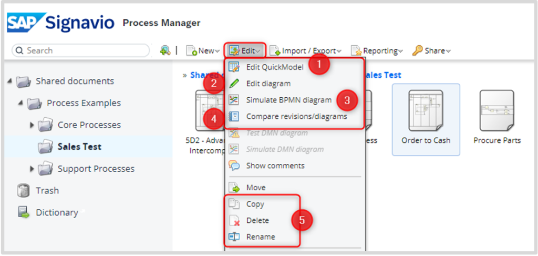Click the Show comments speech bubble icon
The width and height of the screenshot is (538, 256).
point(234,166)
